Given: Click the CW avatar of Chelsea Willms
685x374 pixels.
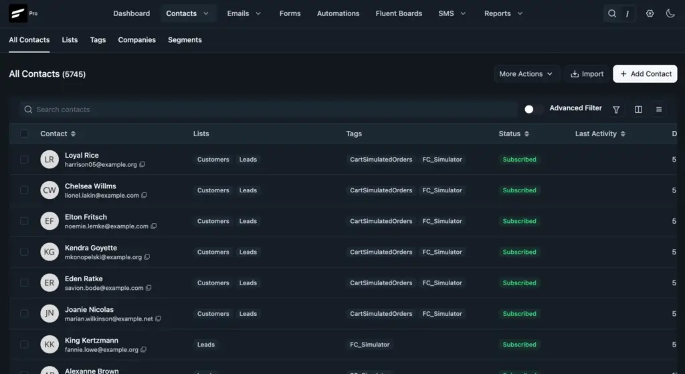Looking at the screenshot, I should tap(50, 190).
